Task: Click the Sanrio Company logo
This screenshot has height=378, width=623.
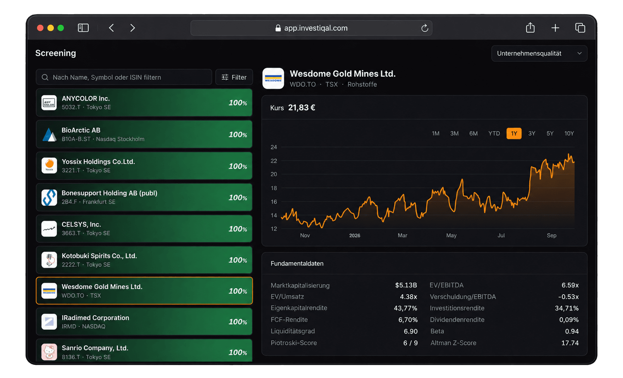Action: click(x=49, y=352)
